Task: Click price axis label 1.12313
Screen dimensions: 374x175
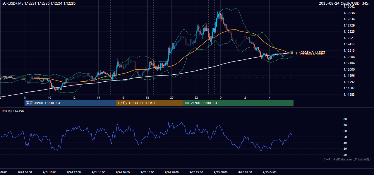Action: (349, 50)
